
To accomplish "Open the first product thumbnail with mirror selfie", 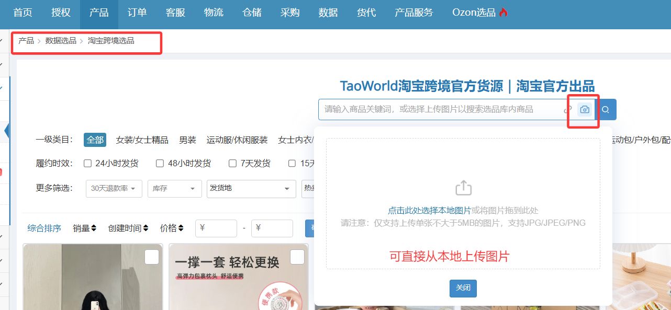I will [x=93, y=277].
